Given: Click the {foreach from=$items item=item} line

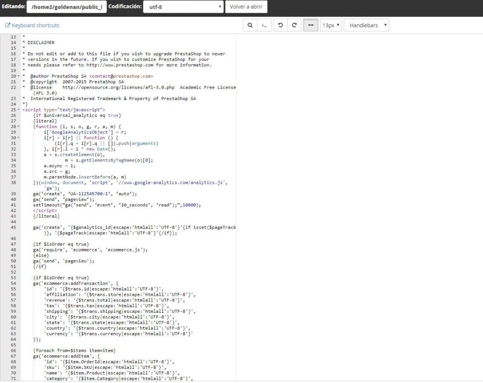Looking at the screenshot, I should [74, 351].
